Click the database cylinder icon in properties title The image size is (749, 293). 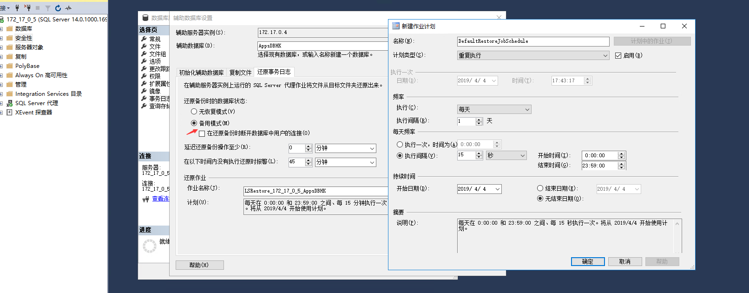146,18
